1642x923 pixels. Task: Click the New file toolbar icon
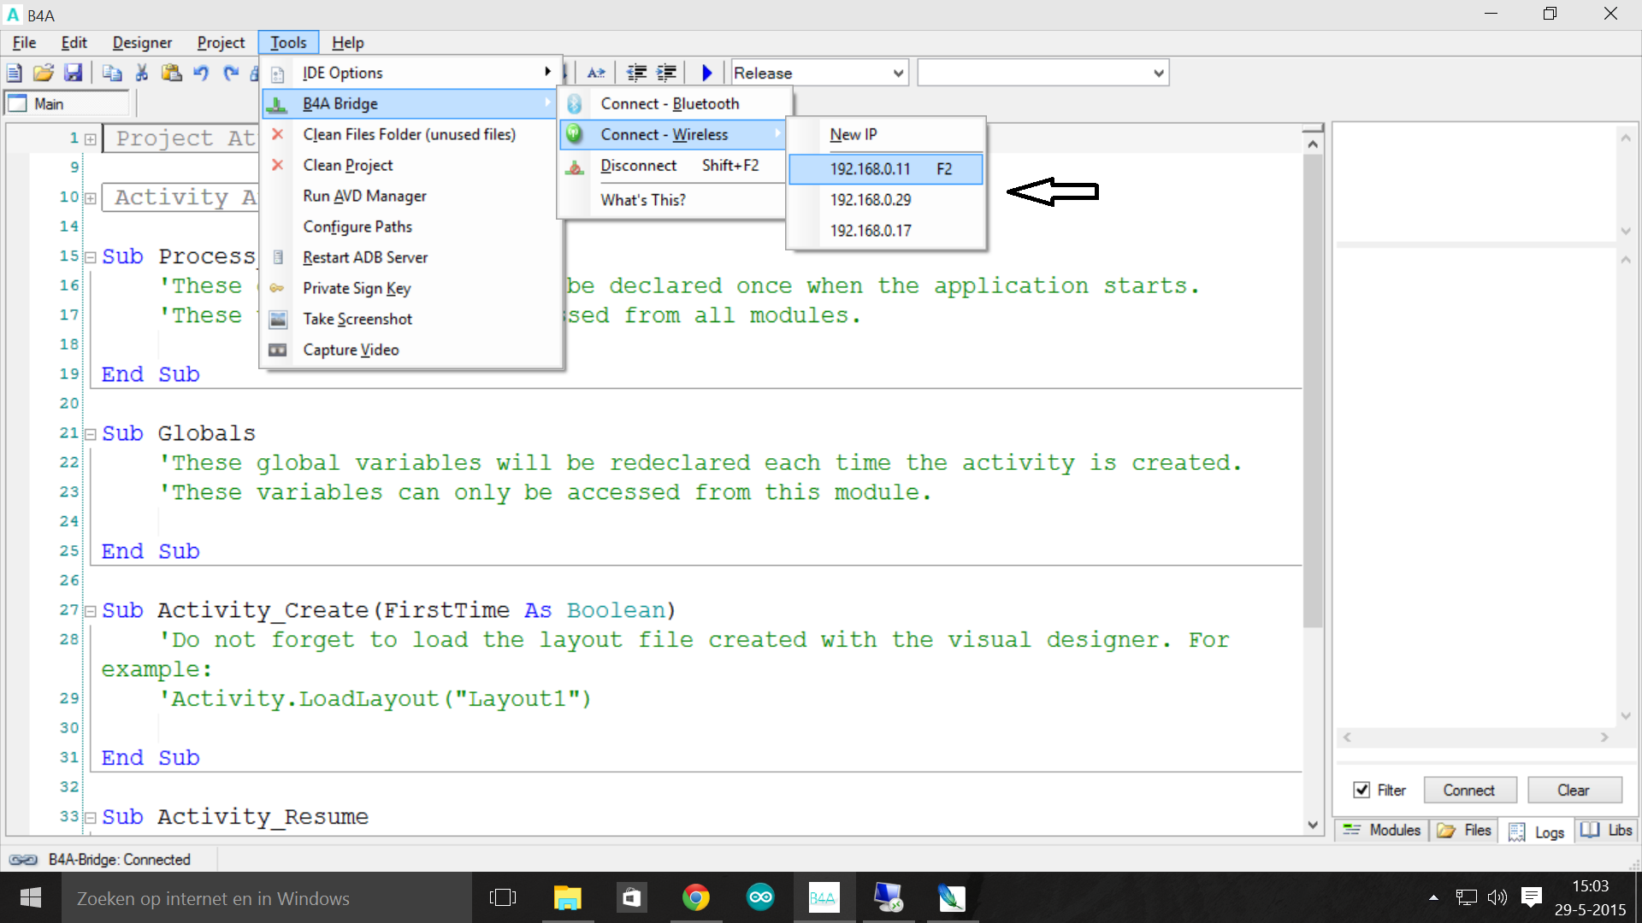pos(15,73)
